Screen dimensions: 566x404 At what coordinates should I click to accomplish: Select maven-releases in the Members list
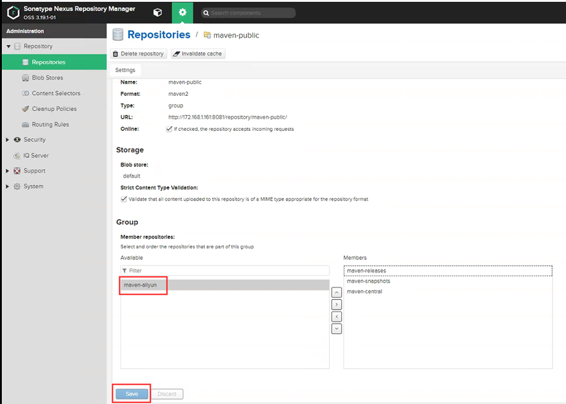(x=447, y=271)
